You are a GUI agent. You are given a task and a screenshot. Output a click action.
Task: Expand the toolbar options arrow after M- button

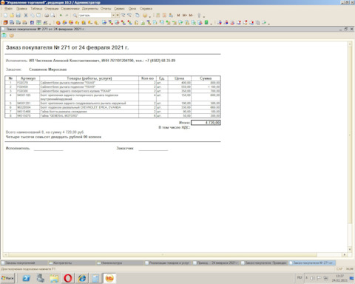204,16
